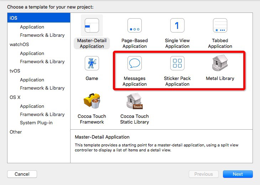Select Framework & Library under tvOS

[x=42, y=88]
